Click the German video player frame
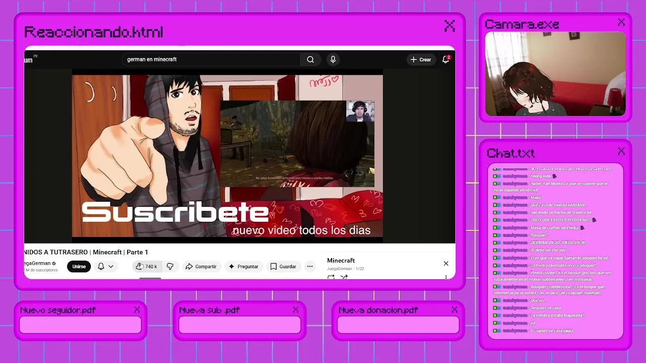 pos(227,156)
